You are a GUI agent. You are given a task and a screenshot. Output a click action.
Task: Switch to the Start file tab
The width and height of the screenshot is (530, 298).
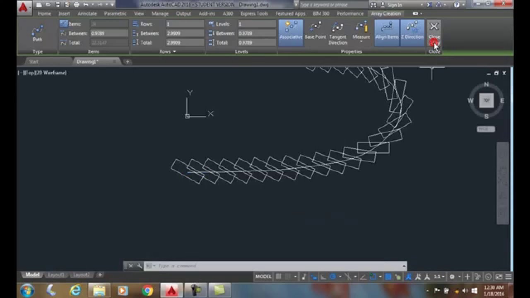[x=34, y=62]
